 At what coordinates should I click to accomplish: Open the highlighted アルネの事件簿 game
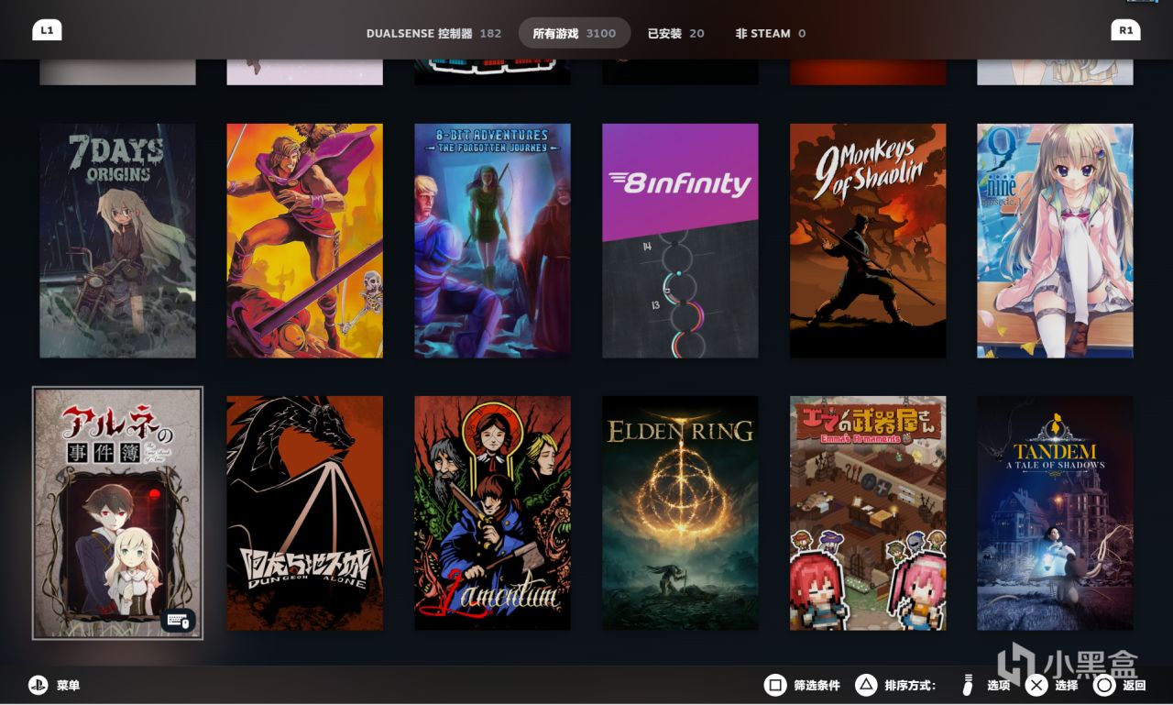click(x=117, y=513)
